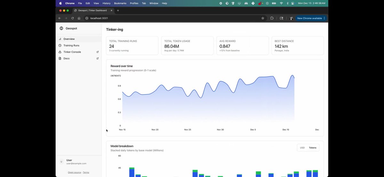Click external link icon next to Tinker Console
Image resolution: width=384 pixels, height=177 pixels.
[98, 52]
